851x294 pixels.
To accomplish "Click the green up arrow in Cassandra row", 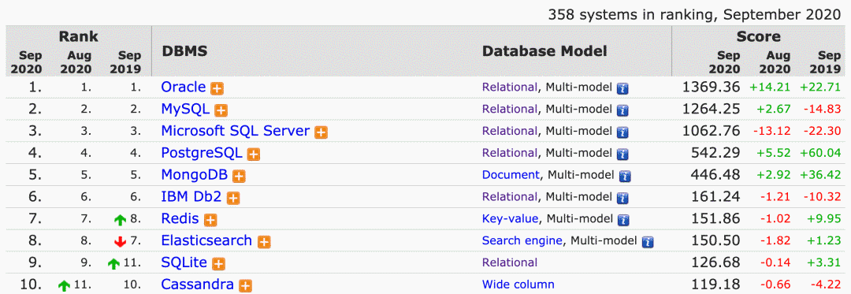I will (x=64, y=286).
